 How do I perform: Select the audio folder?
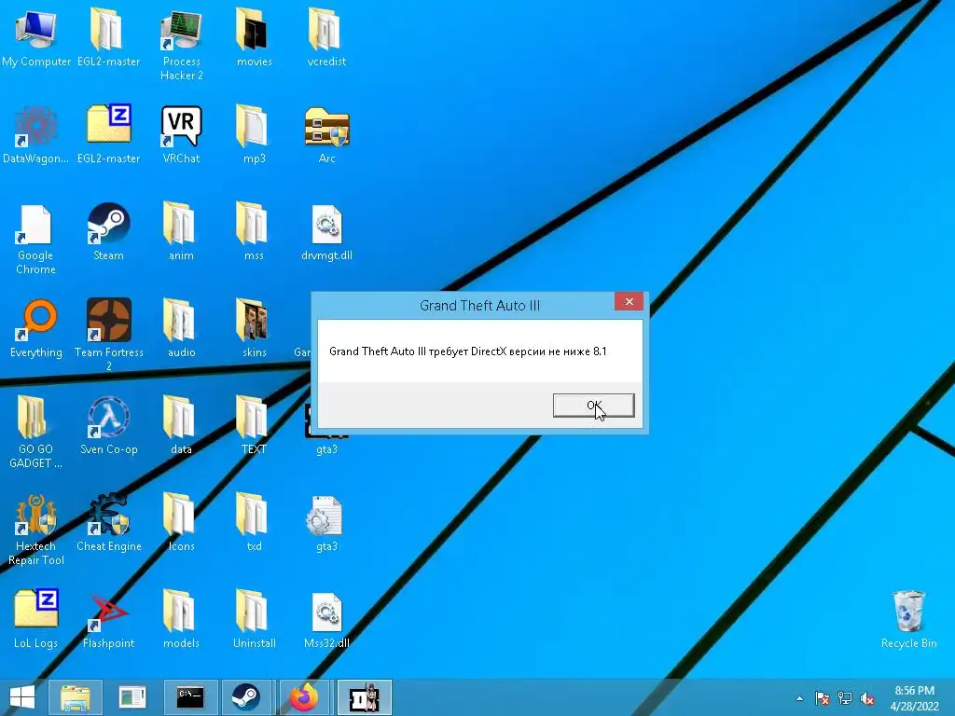[x=182, y=327]
